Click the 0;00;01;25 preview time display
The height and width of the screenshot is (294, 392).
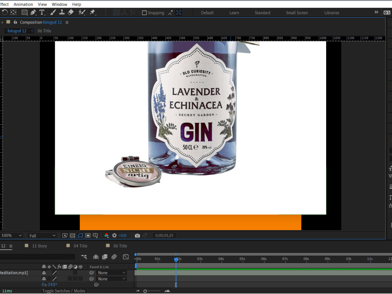164,236
